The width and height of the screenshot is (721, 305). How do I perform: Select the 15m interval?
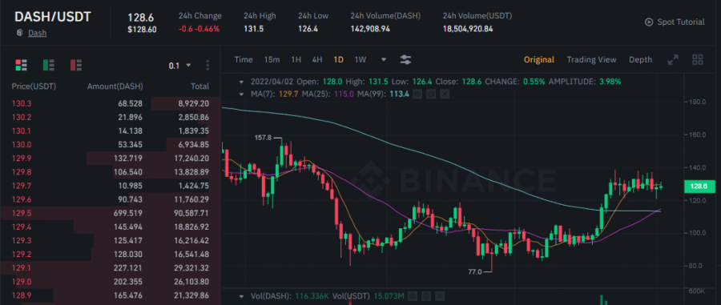point(272,60)
